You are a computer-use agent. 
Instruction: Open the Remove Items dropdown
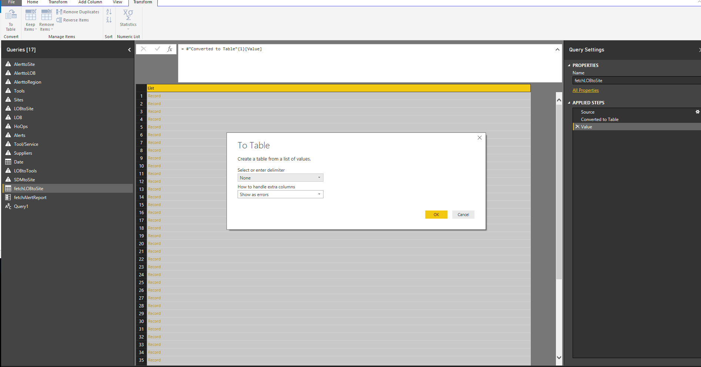[47, 20]
